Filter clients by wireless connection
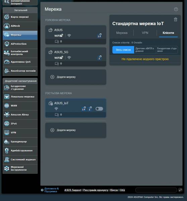Viewport: 187px width, 201px height. 167,50
